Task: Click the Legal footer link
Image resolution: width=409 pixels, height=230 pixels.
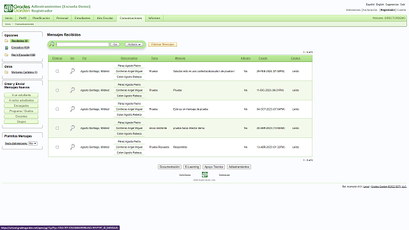Action: tap(366, 187)
